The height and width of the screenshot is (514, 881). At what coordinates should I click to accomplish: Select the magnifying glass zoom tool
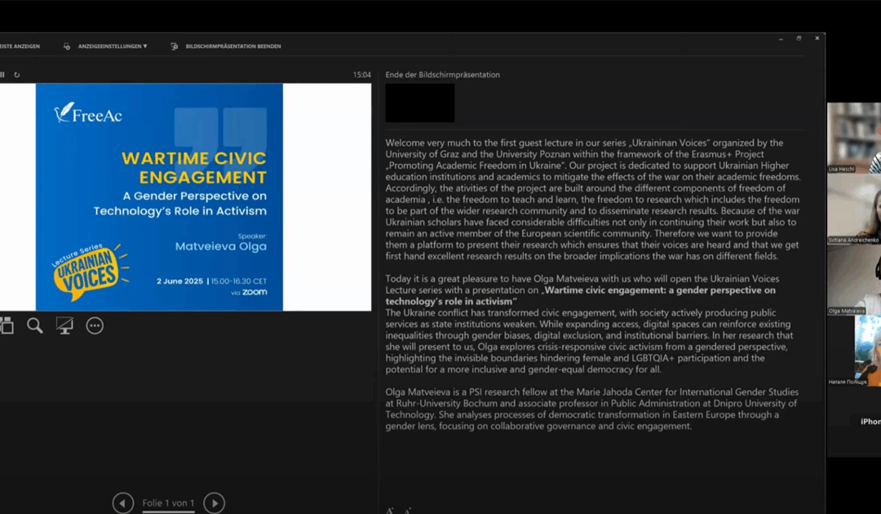[x=33, y=325]
